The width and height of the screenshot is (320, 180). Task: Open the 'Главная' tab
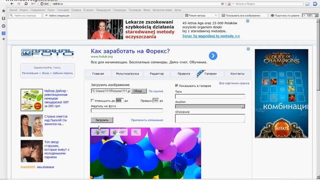(x=98, y=73)
